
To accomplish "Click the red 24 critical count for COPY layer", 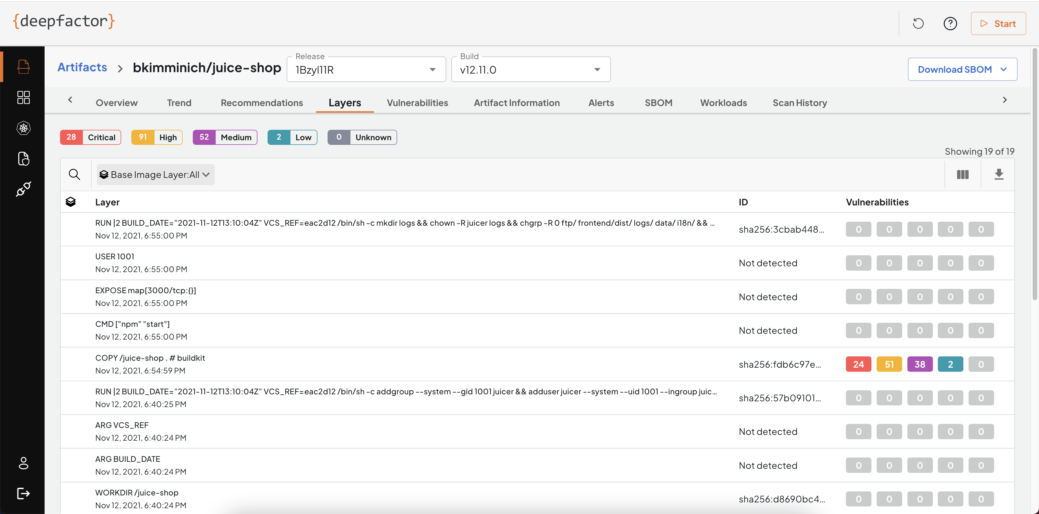I will 858,364.
